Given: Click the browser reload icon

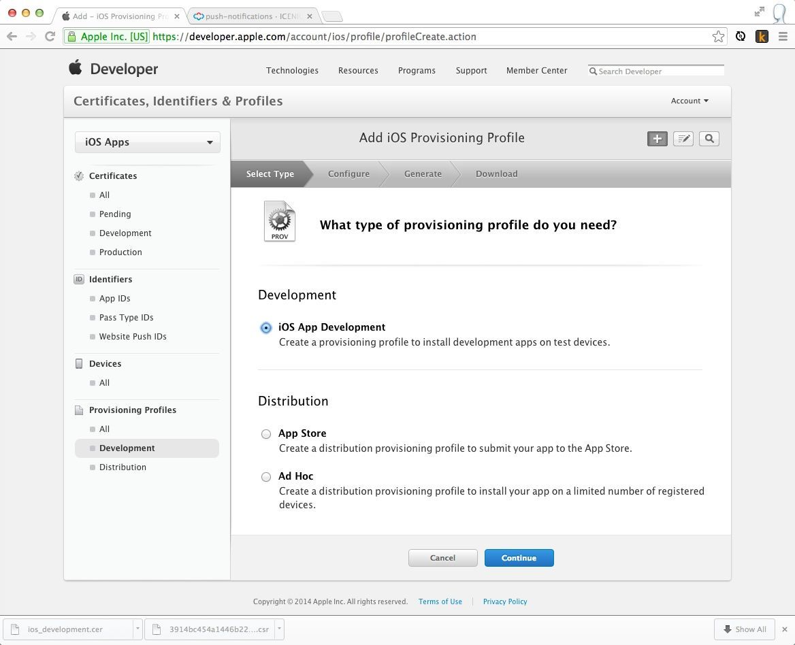Looking at the screenshot, I should pos(50,37).
